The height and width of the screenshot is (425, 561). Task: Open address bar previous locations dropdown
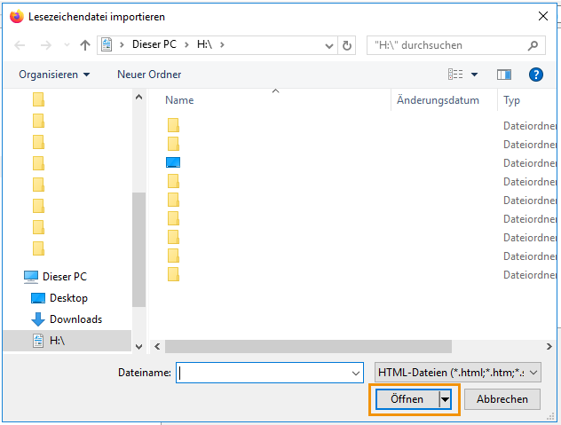328,45
